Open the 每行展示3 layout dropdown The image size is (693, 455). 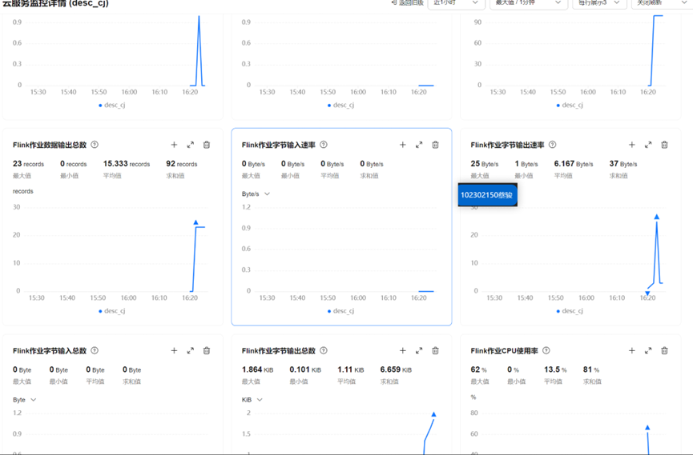pos(600,3)
